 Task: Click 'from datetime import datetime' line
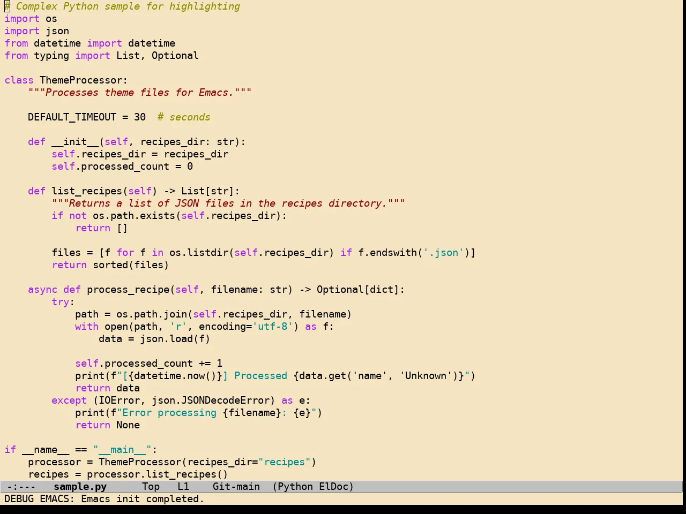click(x=90, y=43)
